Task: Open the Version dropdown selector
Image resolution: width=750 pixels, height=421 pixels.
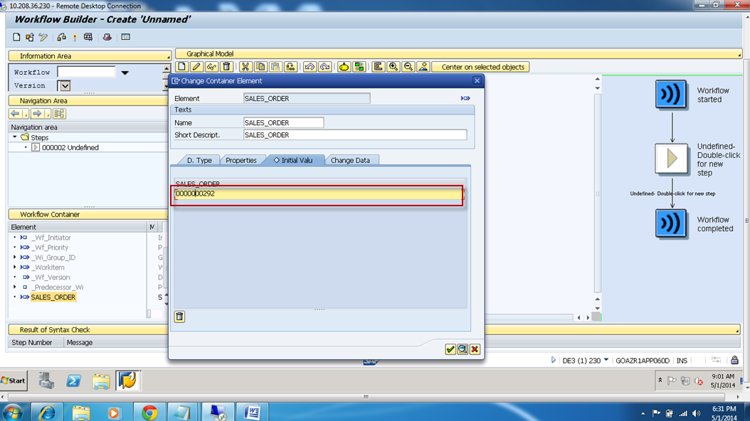Action: 64,85
